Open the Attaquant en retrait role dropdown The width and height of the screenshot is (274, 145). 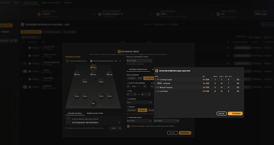(93, 121)
